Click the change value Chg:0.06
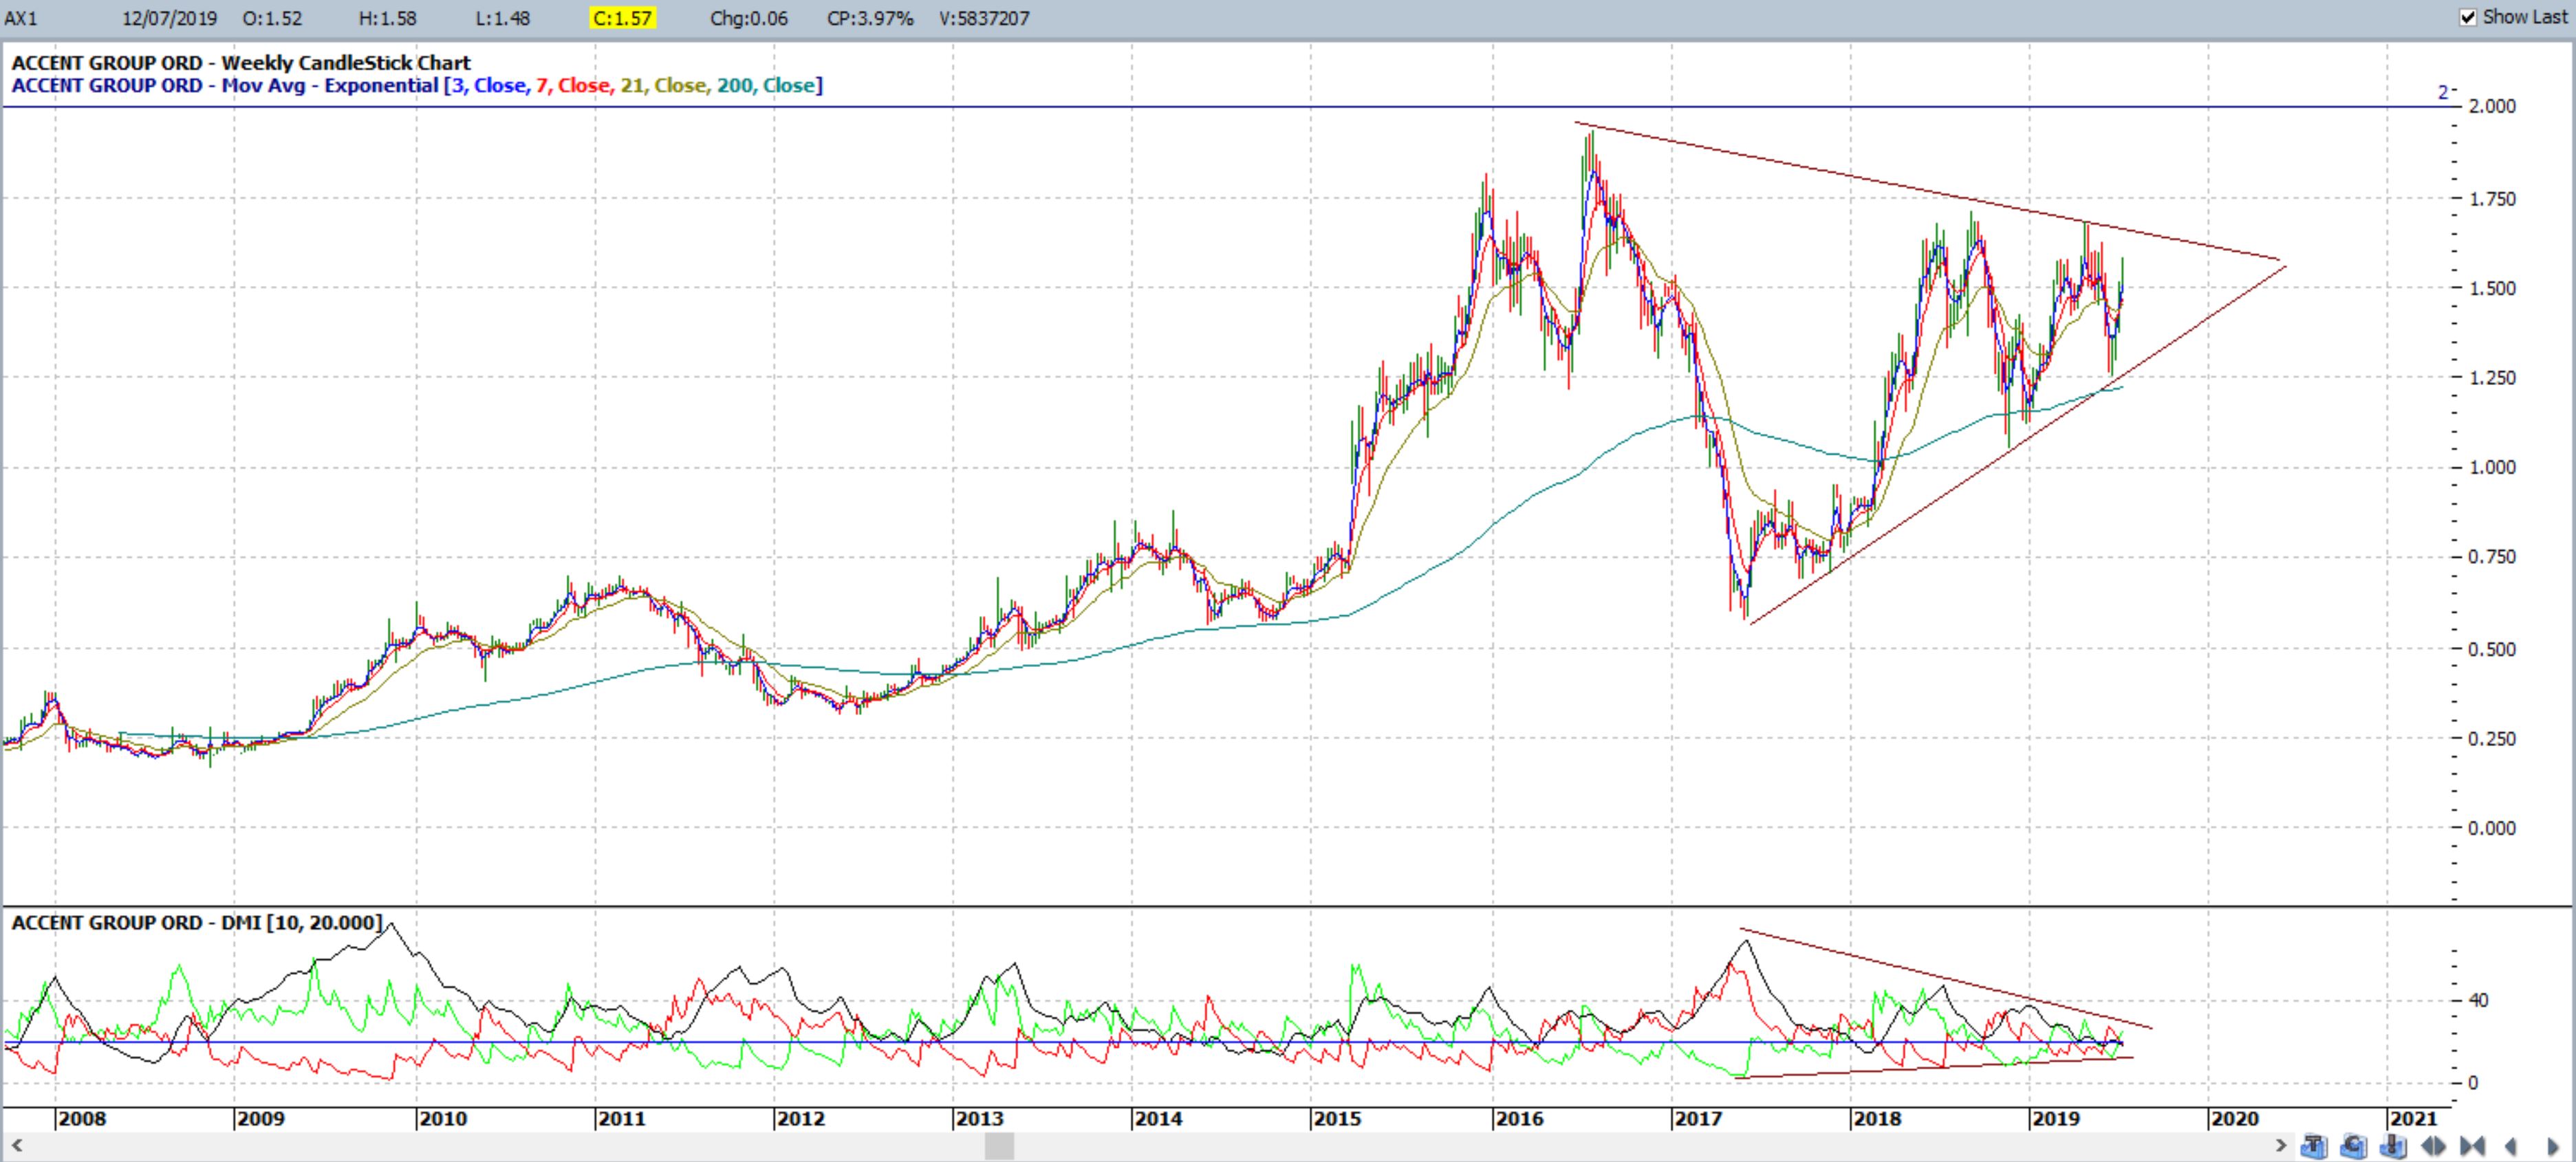The width and height of the screenshot is (2576, 1162). [749, 18]
